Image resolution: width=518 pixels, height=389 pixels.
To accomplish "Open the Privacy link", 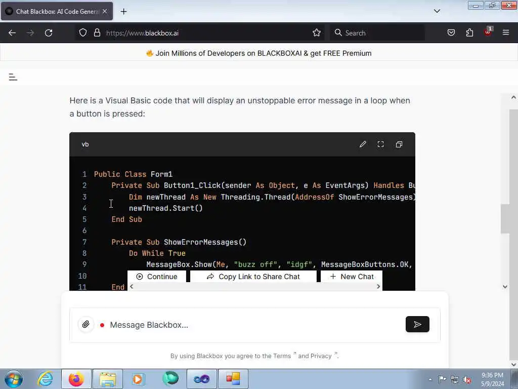I will 321,356.
